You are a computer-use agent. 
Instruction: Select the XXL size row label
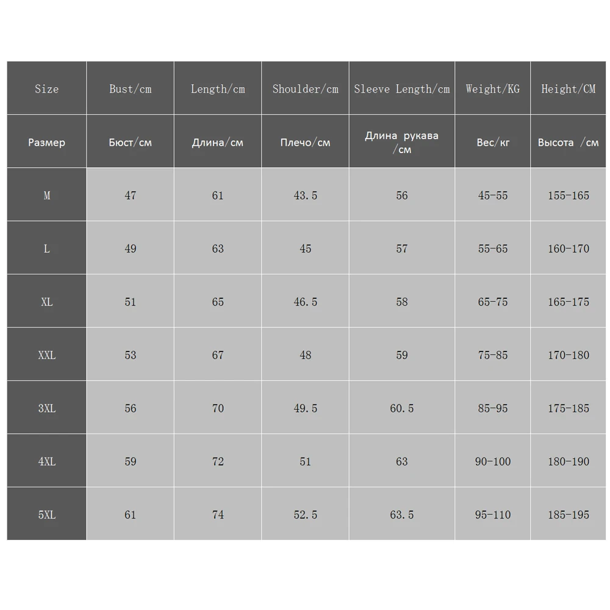point(46,355)
